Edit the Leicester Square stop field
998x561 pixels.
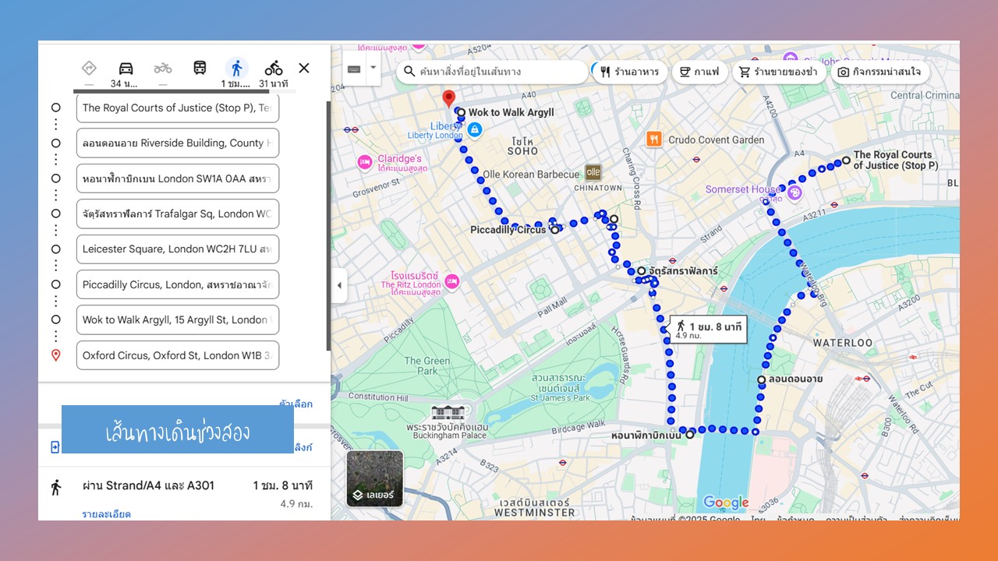coord(178,249)
